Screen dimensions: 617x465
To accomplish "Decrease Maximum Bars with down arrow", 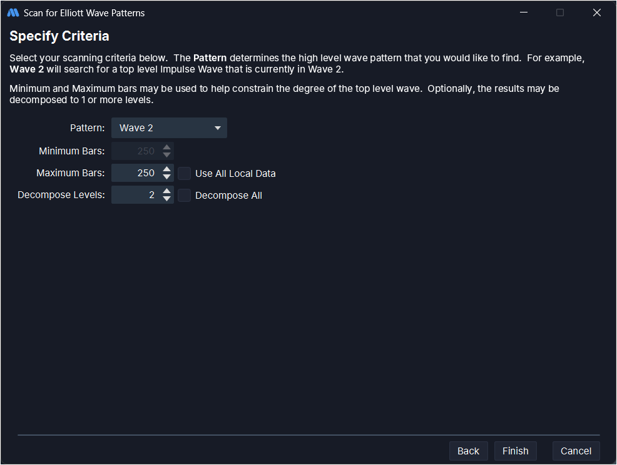I will coord(166,177).
